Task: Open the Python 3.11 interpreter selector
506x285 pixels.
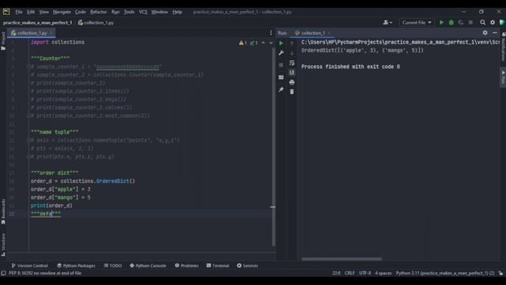Action: point(445,273)
